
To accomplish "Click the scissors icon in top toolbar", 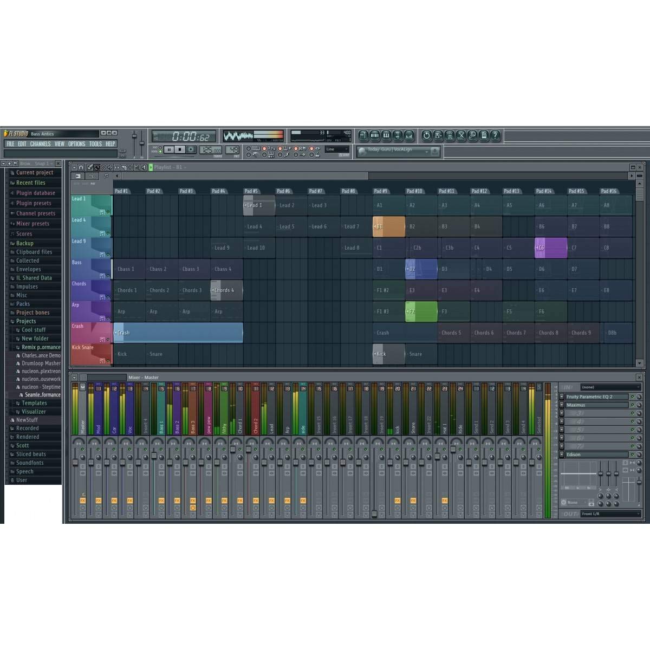I will coord(461,135).
